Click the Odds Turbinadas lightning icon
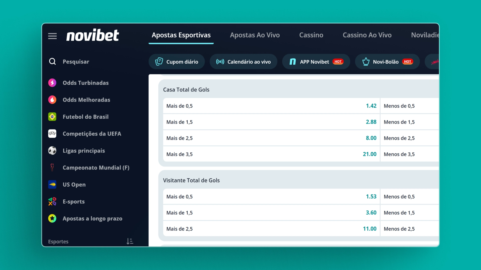481x270 pixels. click(x=52, y=83)
